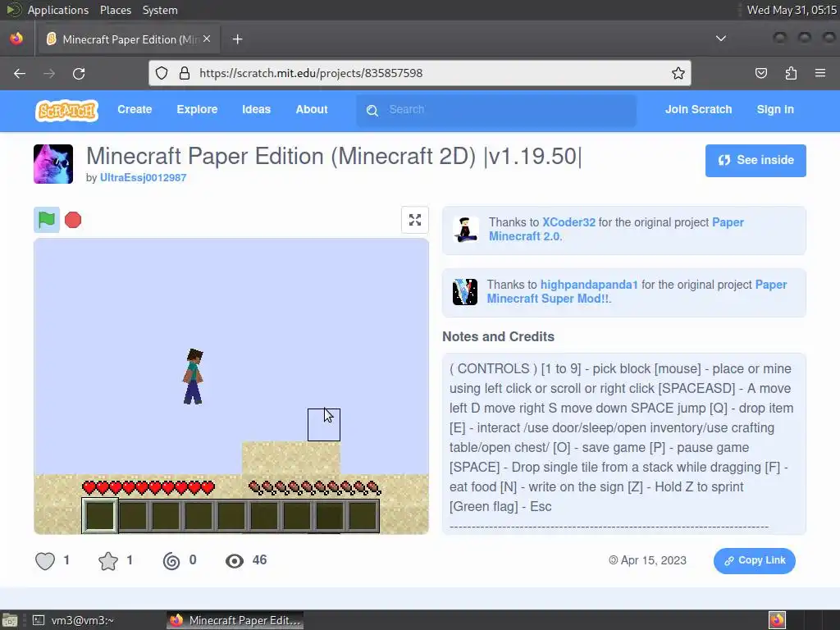Open author's cat avatar thumbnail
This screenshot has height=630, width=840.
[53, 164]
